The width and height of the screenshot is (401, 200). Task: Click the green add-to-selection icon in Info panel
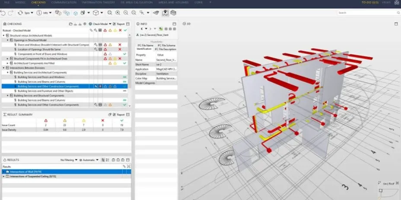pyautogui.click(x=161, y=29)
